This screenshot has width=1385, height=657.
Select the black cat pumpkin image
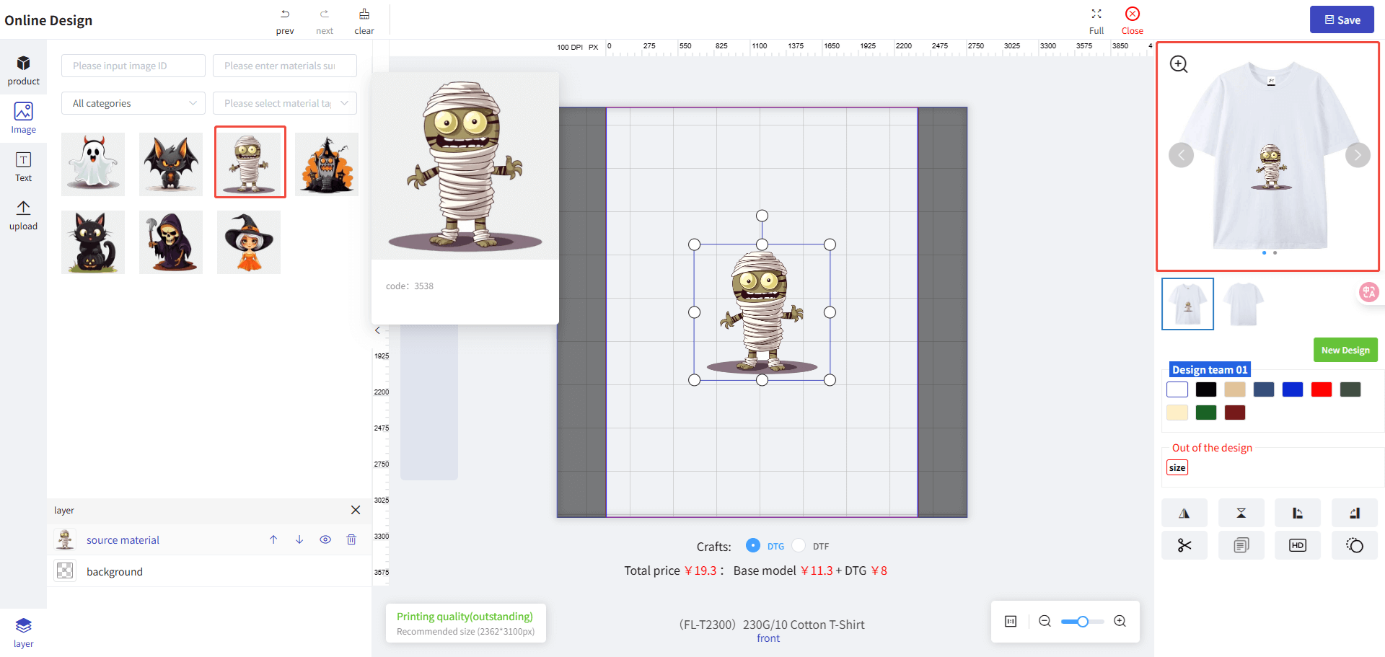tap(93, 242)
